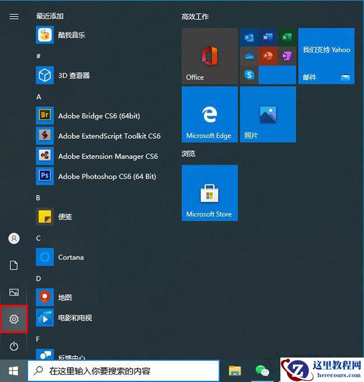Click the letter B group header
The width and height of the screenshot is (364, 382).
point(38,198)
